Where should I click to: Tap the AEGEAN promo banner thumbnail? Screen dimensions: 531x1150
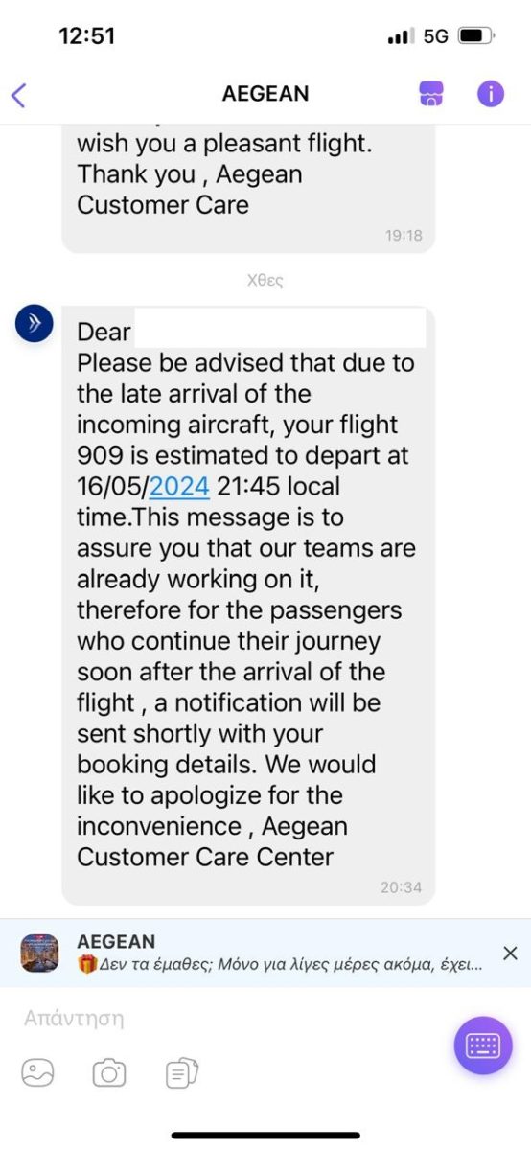pyautogui.click(x=39, y=954)
